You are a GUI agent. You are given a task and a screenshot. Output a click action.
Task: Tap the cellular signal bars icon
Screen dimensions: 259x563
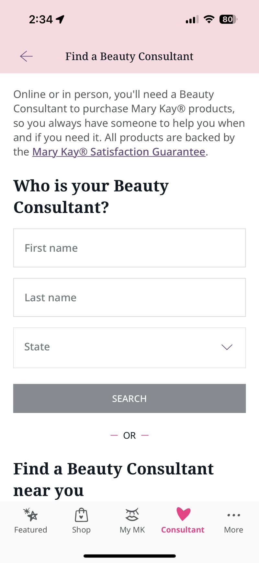coord(192,19)
